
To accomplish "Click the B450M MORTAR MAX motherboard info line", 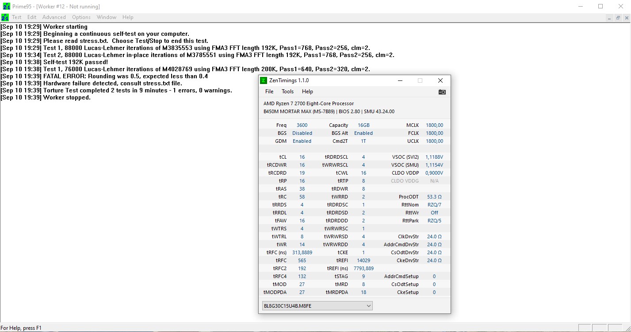I will pos(329,111).
